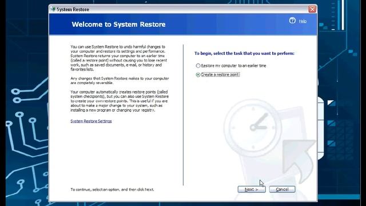Open System Restore Settings link

(x=91, y=121)
